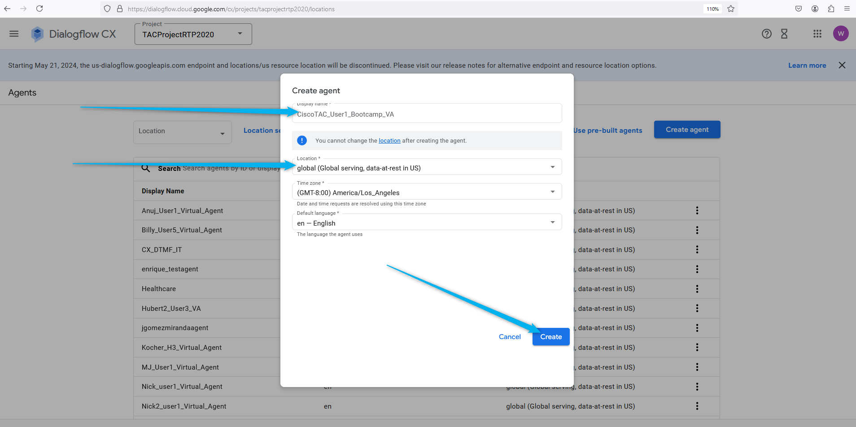The height and width of the screenshot is (427, 856).
Task: View site security lock information
Action: click(x=119, y=9)
